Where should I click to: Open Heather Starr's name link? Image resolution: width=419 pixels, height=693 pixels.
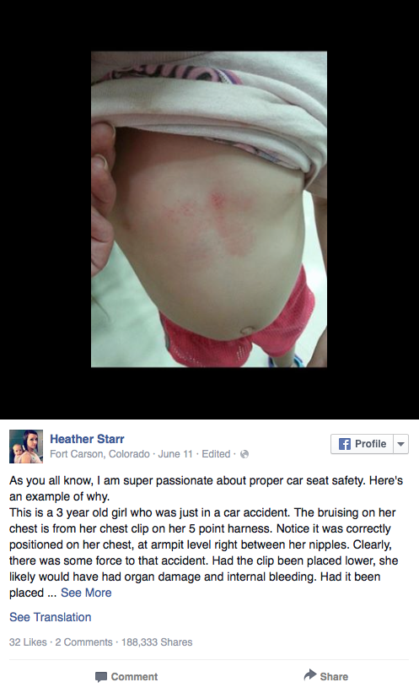(87, 439)
